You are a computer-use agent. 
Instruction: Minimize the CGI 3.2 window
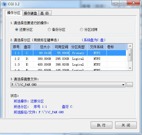[116, 3]
